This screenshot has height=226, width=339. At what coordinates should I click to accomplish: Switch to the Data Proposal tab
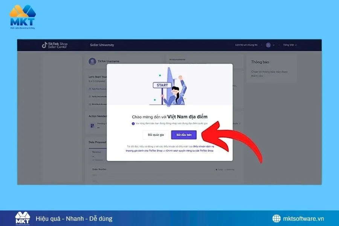pyautogui.click(x=97, y=142)
